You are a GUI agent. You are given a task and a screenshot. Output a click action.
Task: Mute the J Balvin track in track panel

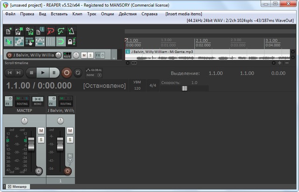tap(84, 55)
